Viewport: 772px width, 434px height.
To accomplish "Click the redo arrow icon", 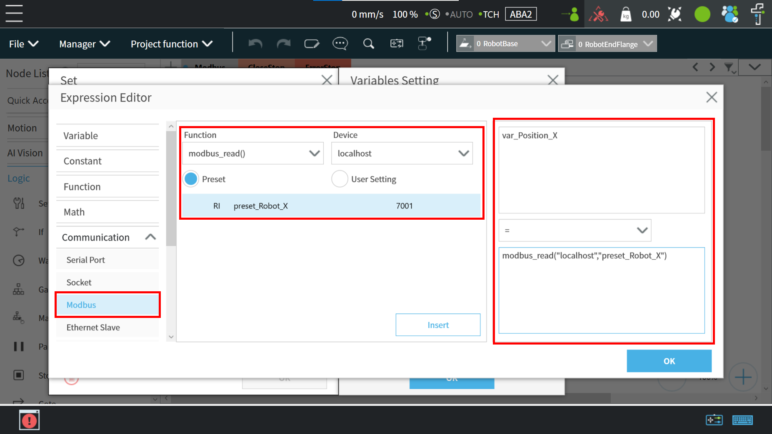I will point(283,44).
